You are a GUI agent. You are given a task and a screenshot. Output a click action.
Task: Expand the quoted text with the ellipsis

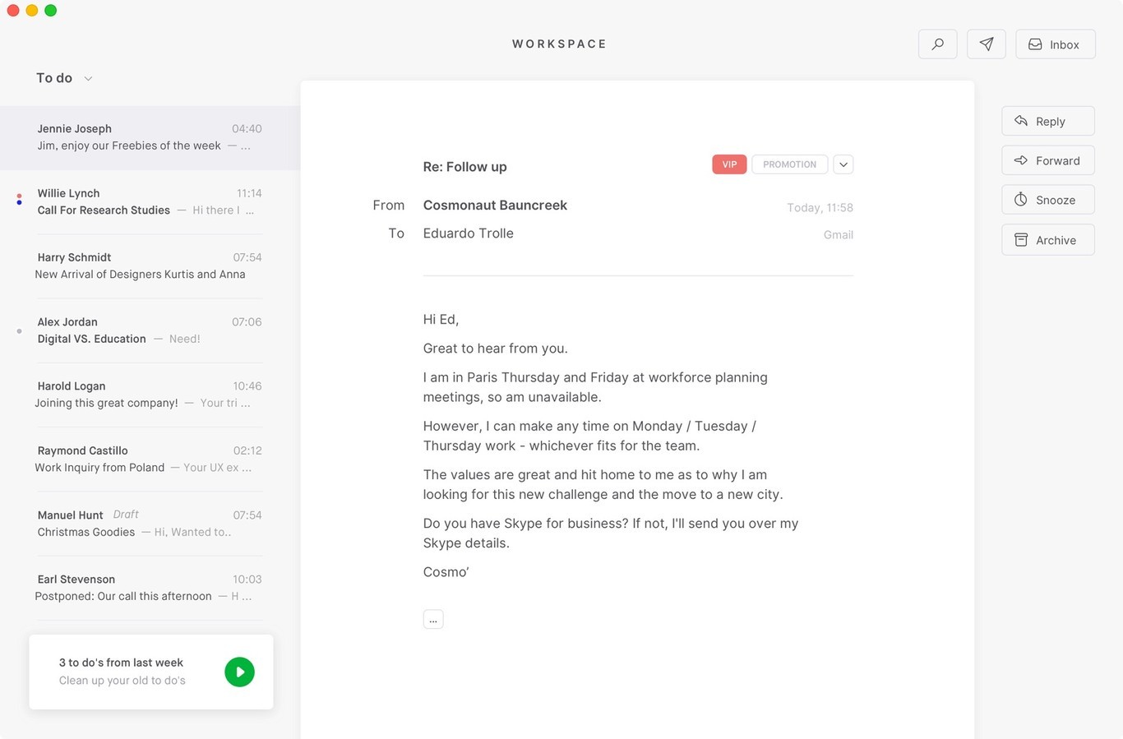click(x=433, y=618)
